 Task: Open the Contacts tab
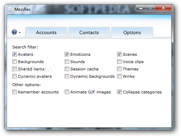click(89, 32)
